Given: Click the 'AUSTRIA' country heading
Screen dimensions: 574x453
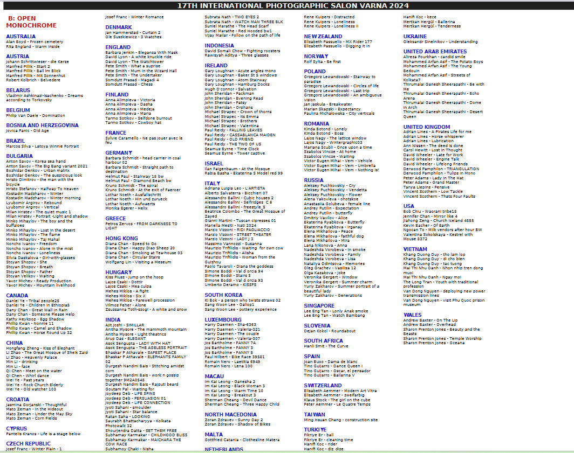Looking at the screenshot, I should click(x=18, y=57).
